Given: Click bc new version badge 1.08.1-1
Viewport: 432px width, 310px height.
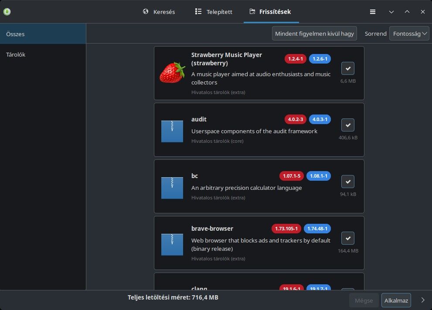Looking at the screenshot, I should coord(319,176).
